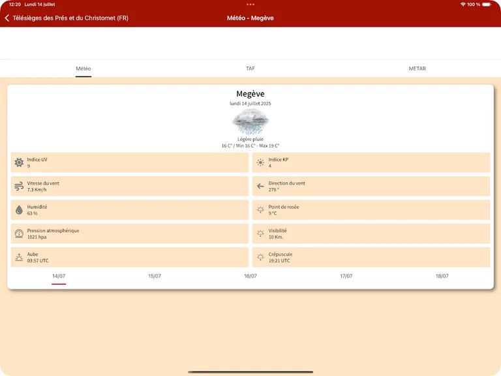Click the atmospheric pressure gauge icon
501x376 pixels.
[x=19, y=234]
